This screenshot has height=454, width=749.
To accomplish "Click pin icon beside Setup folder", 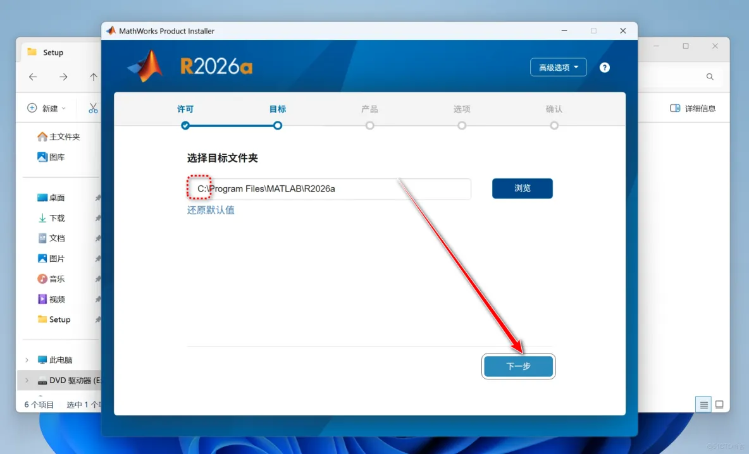I will click(x=97, y=319).
